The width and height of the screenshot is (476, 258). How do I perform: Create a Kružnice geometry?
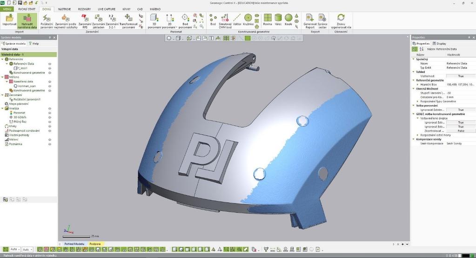(248, 20)
